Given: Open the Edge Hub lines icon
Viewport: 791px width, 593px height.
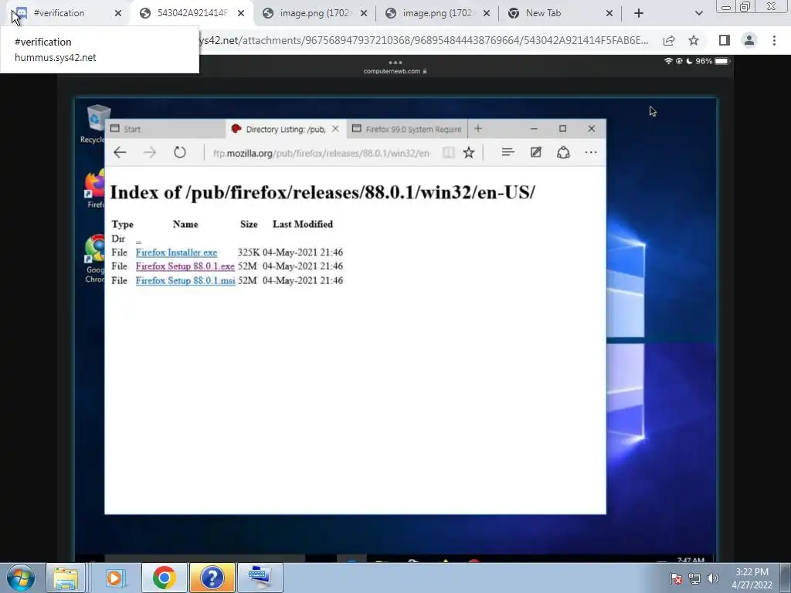Looking at the screenshot, I should point(508,152).
